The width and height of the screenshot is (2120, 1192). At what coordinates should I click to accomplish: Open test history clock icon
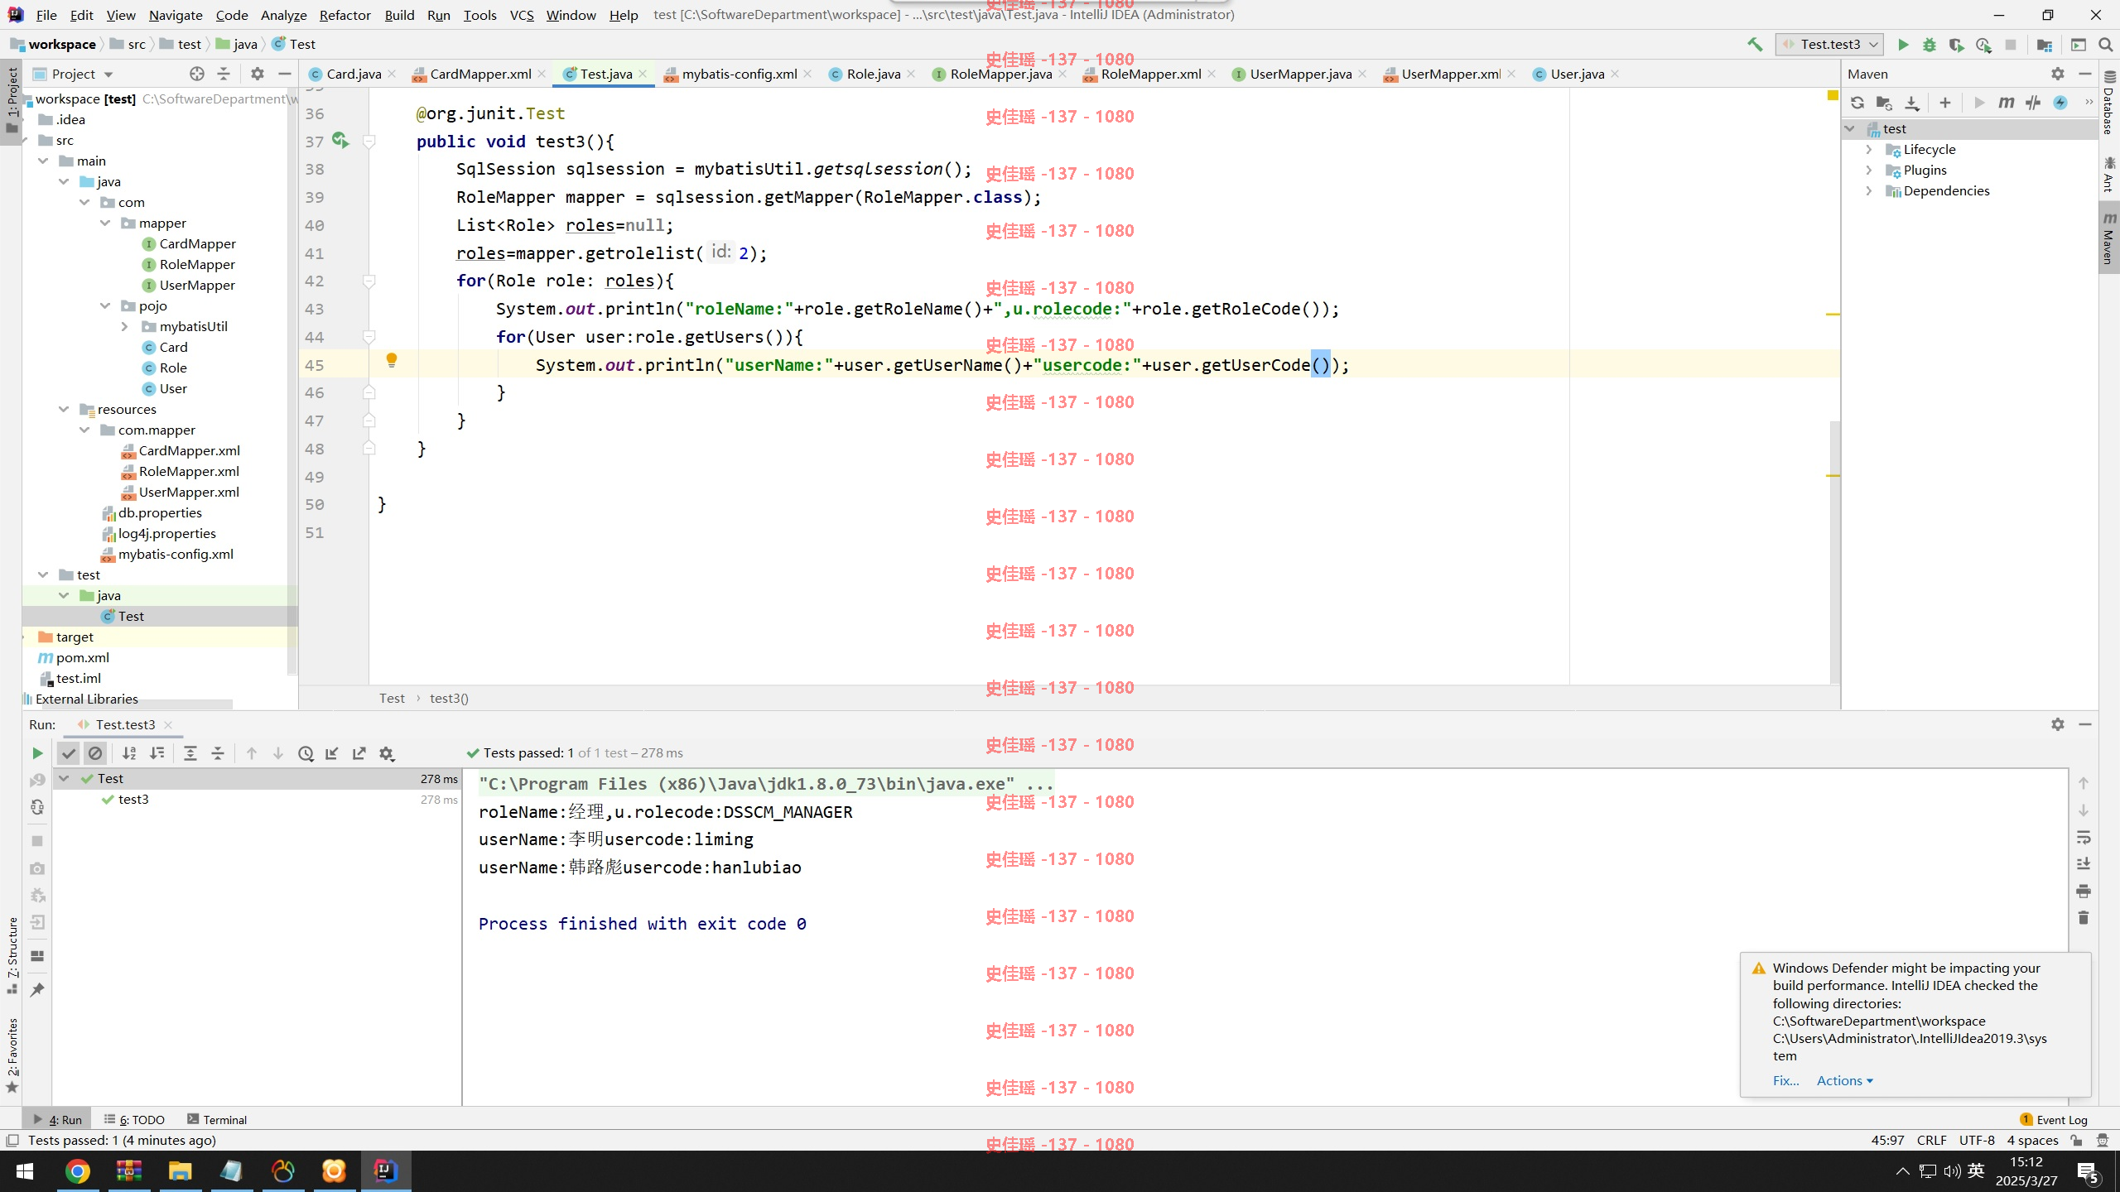306,753
